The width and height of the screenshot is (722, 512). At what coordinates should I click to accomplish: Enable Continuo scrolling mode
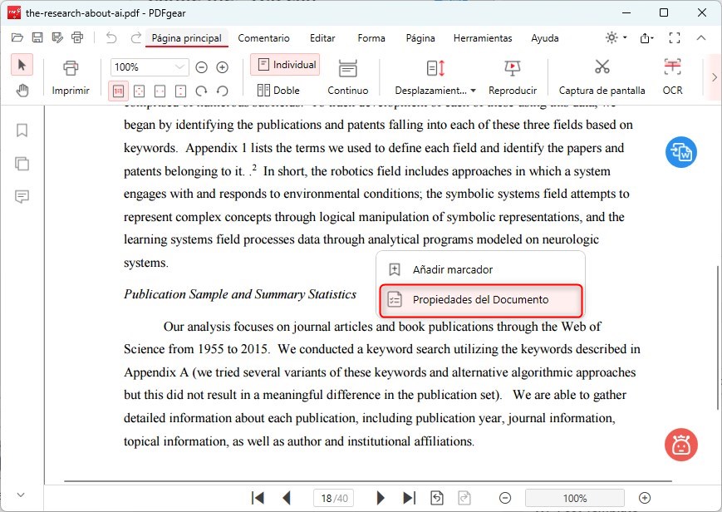tap(347, 79)
